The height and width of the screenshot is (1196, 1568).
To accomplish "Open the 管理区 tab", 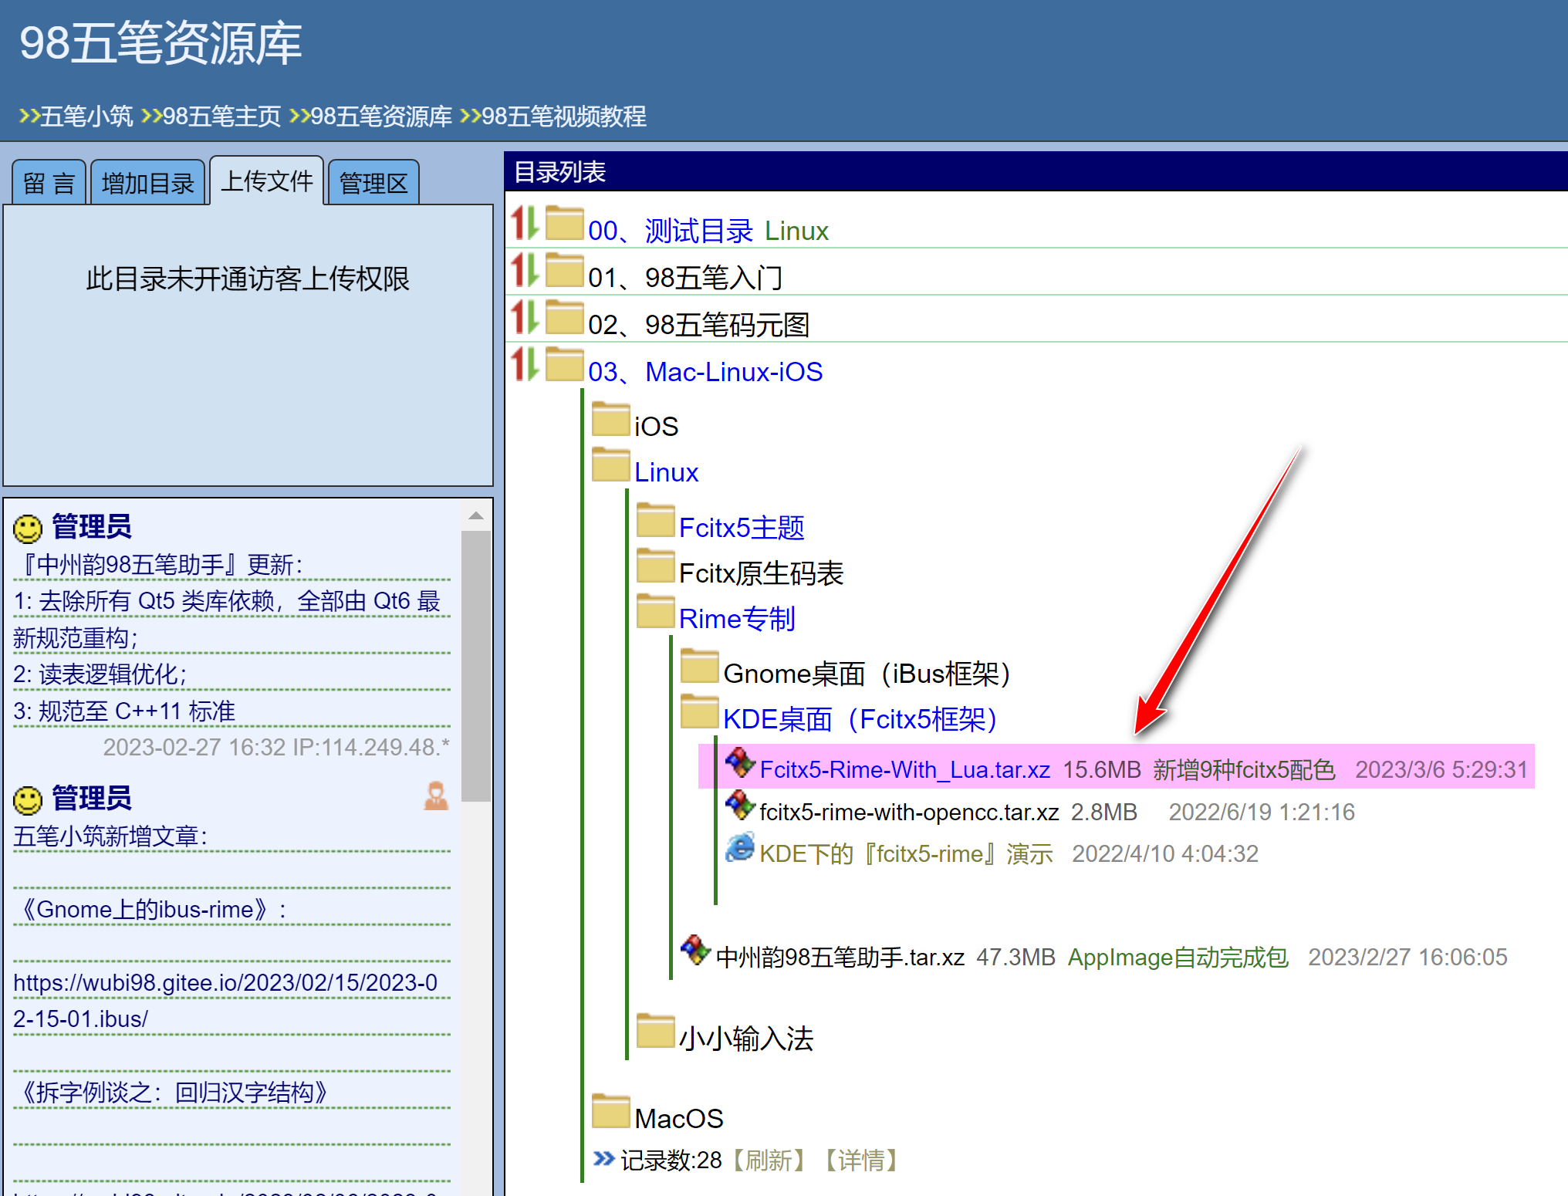I will point(373,183).
